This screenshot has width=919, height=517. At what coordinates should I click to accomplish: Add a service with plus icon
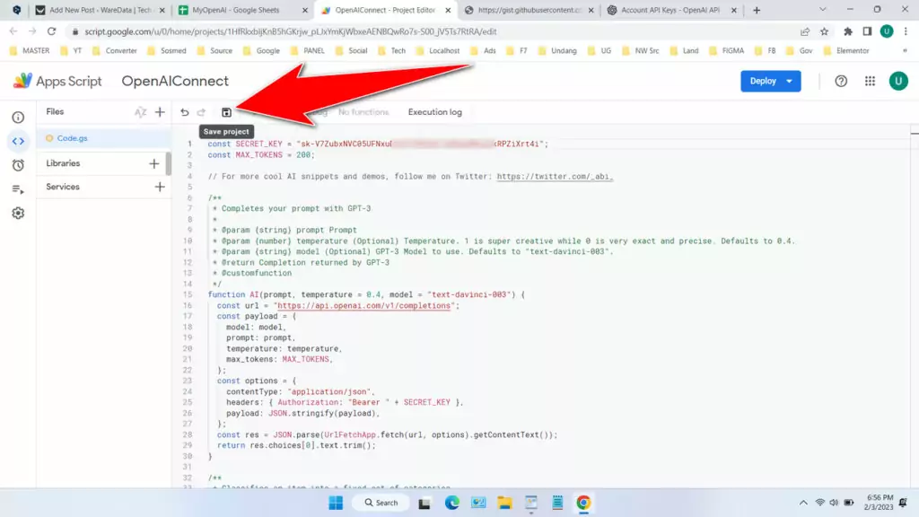click(x=160, y=187)
